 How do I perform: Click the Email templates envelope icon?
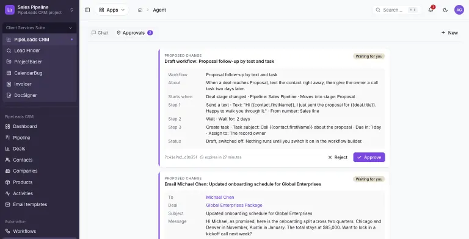click(7, 205)
